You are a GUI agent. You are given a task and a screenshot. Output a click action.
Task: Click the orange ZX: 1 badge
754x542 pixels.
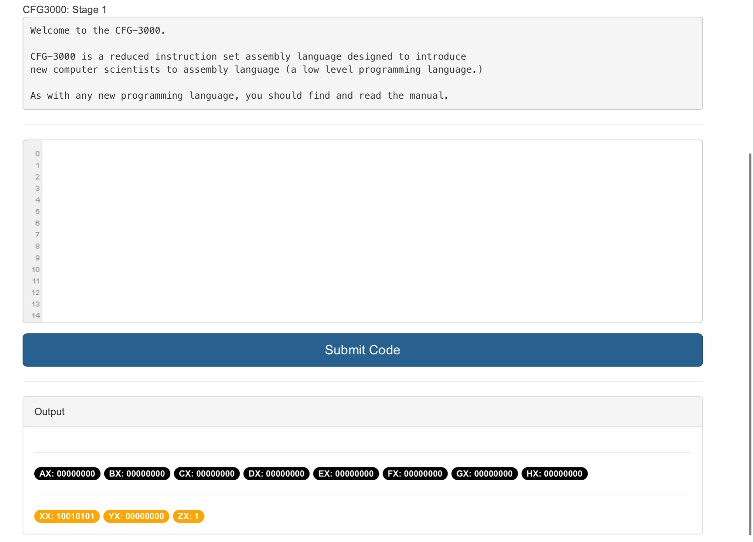(188, 516)
